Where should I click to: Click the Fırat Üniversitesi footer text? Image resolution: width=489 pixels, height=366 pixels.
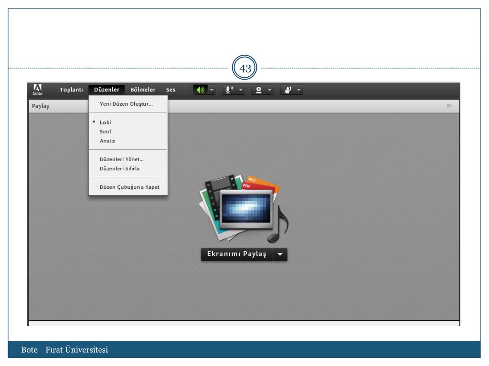coord(77,350)
